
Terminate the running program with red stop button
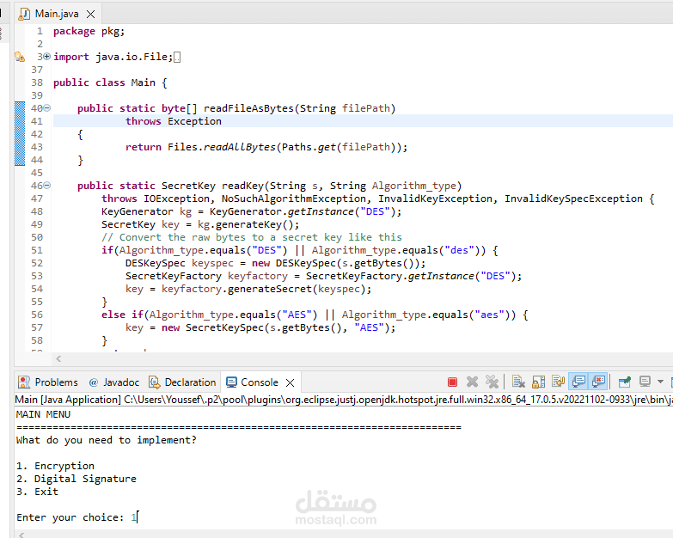pos(452,382)
